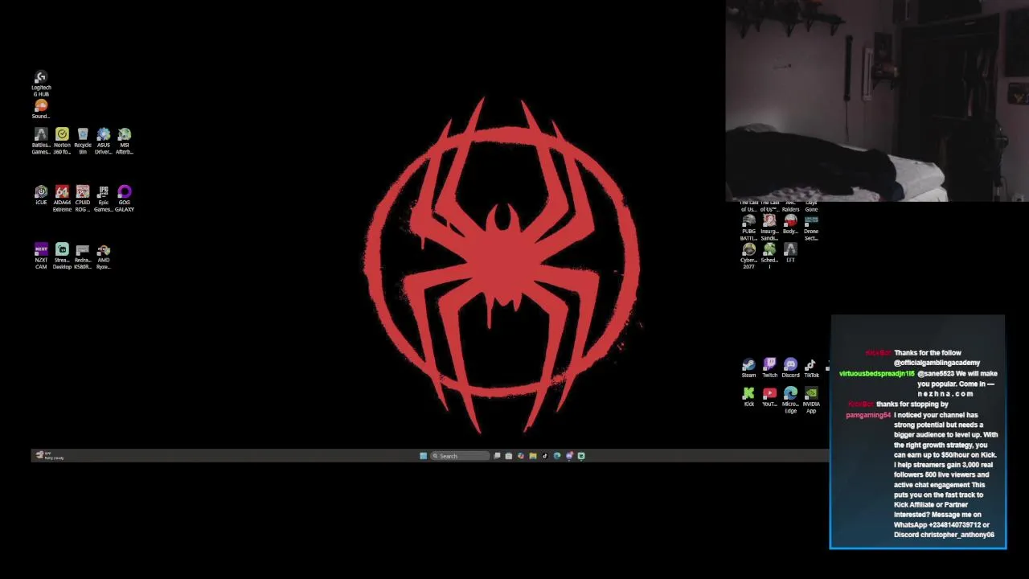The height and width of the screenshot is (579, 1029).
Task: Open the CPUID ROG desktop shortcut
Action: click(x=83, y=199)
